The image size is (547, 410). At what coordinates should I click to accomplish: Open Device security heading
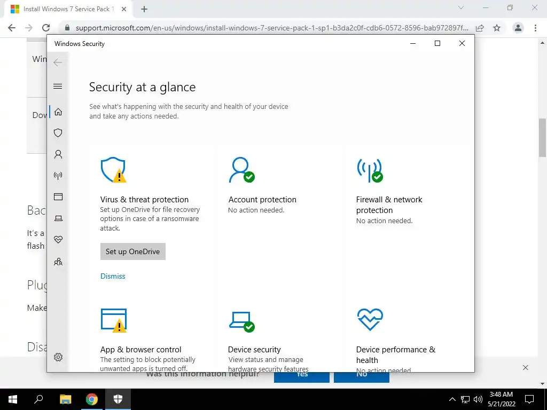254,349
